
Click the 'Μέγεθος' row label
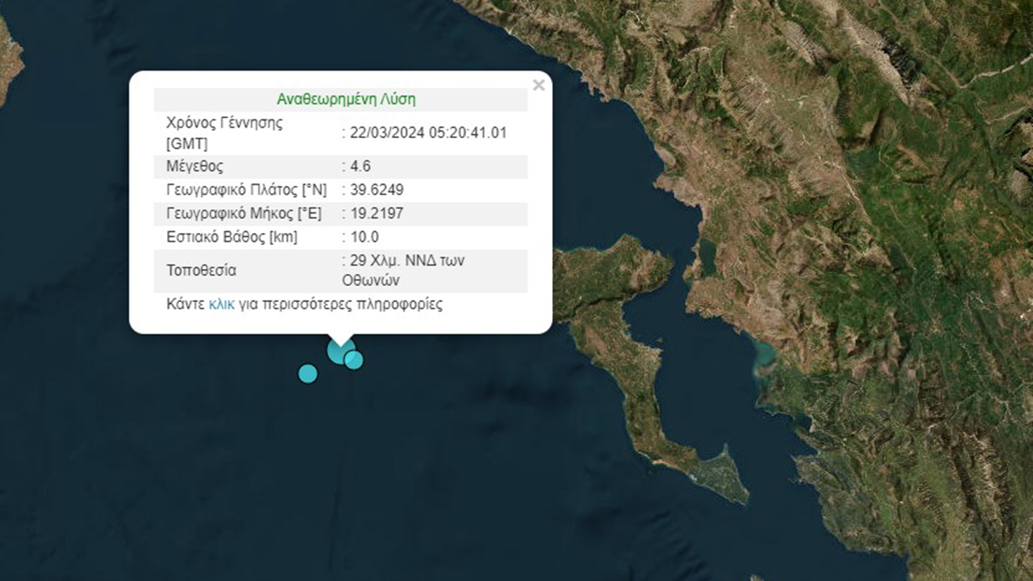194,166
